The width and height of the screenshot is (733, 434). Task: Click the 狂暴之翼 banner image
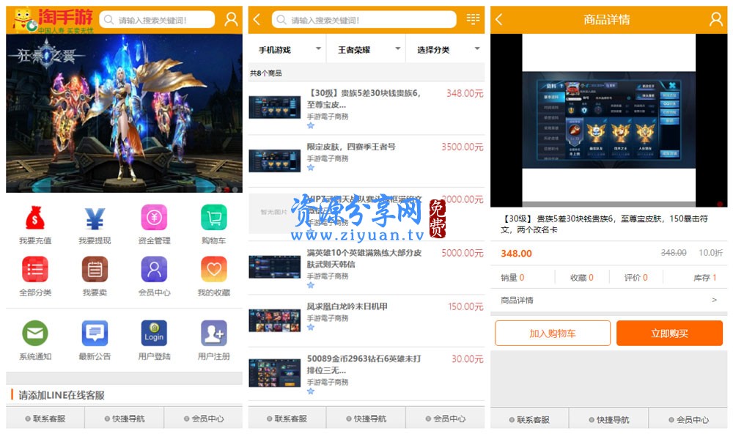(125, 113)
